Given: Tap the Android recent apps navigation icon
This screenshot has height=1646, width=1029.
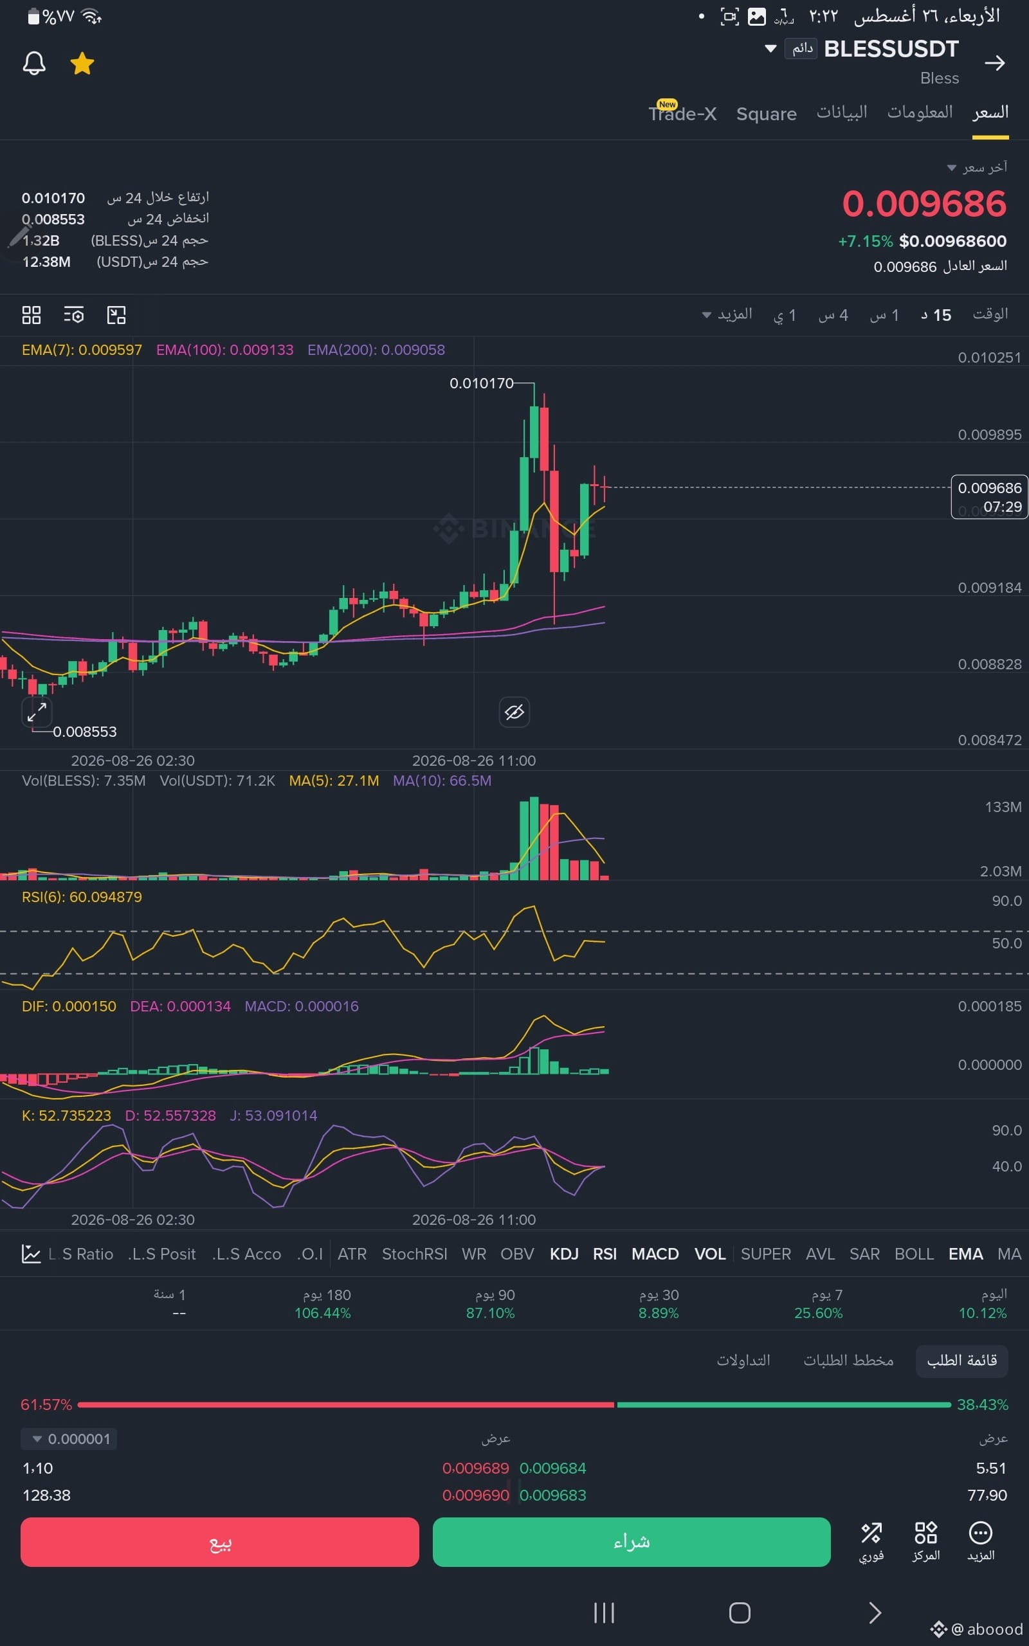Looking at the screenshot, I should (604, 1613).
